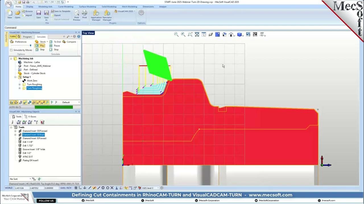Select the highlighted Turn Roughing operation
The width and height of the screenshot is (364, 204).
34,88
